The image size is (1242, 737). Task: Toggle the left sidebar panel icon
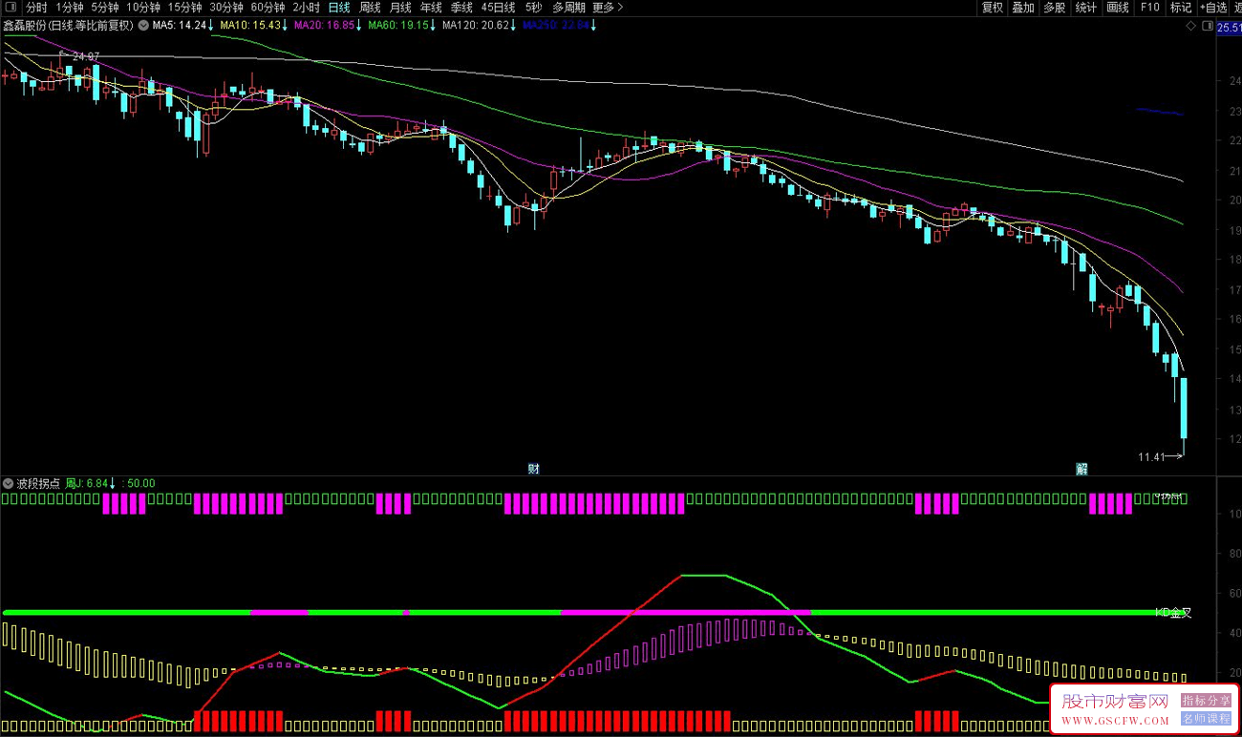click(10, 7)
